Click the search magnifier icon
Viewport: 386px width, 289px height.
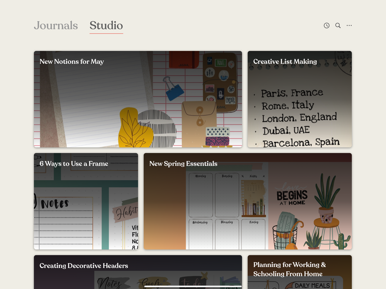point(338,25)
